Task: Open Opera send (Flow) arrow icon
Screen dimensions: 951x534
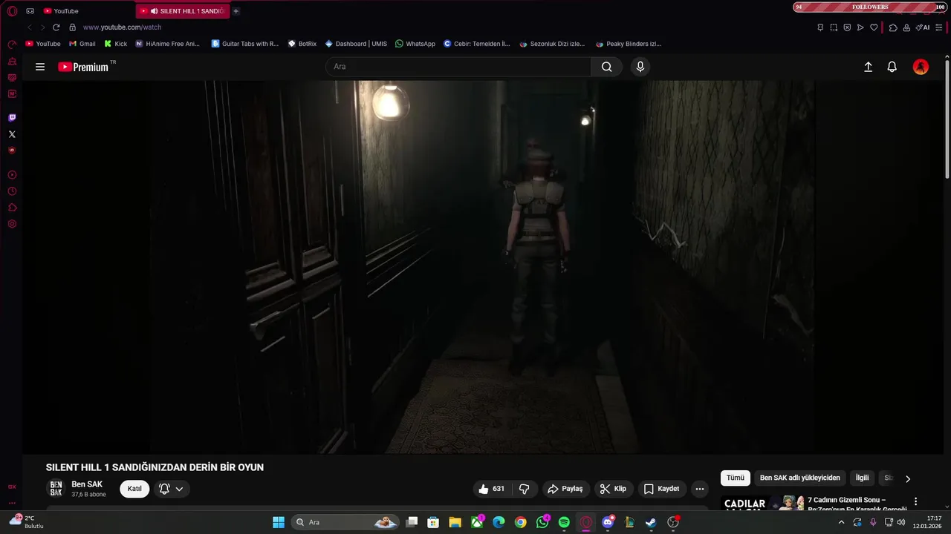Action: 860,27
